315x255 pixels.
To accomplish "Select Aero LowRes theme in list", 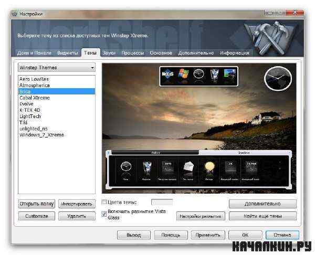I will 57,79.
